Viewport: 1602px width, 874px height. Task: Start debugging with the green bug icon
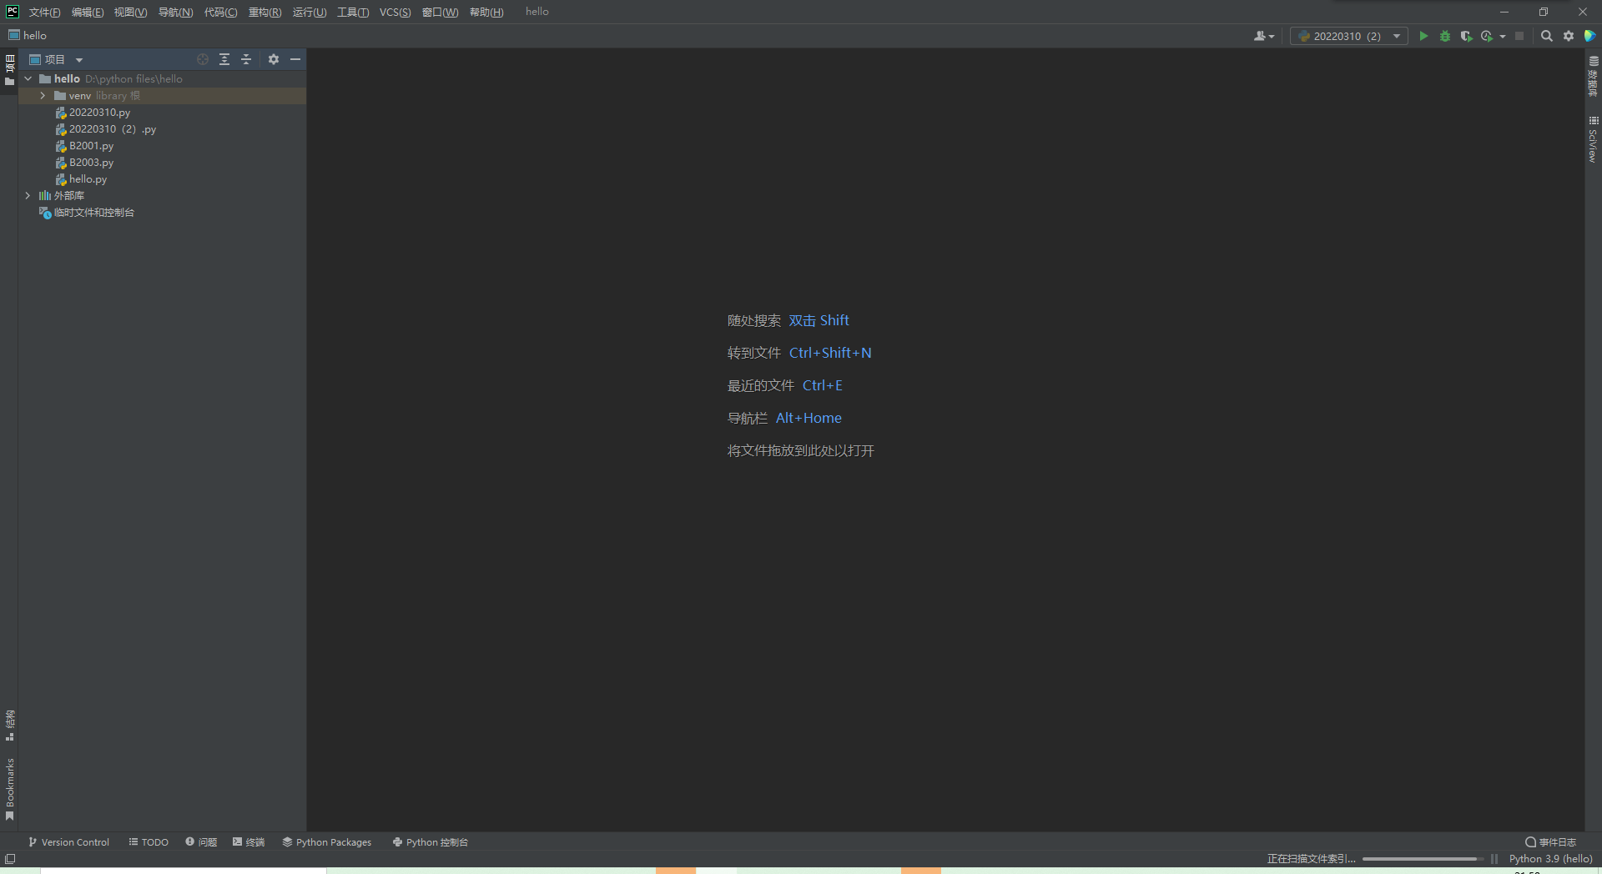1445,36
